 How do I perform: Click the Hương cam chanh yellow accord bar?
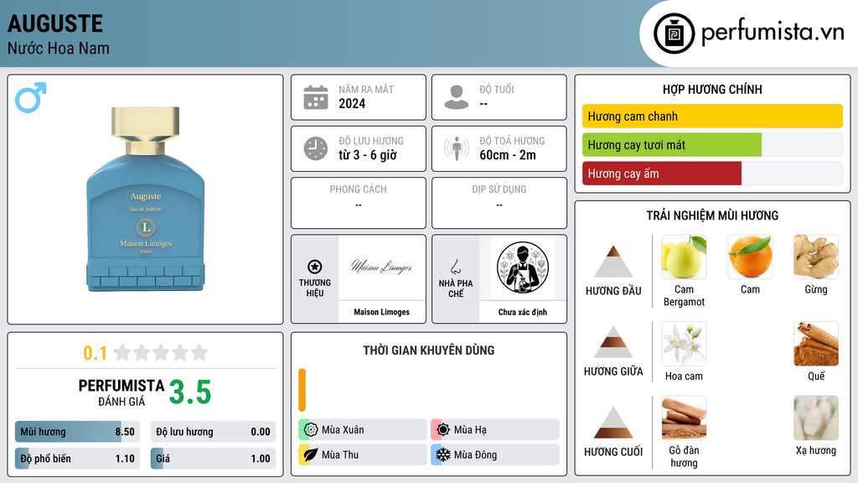pos(712,116)
